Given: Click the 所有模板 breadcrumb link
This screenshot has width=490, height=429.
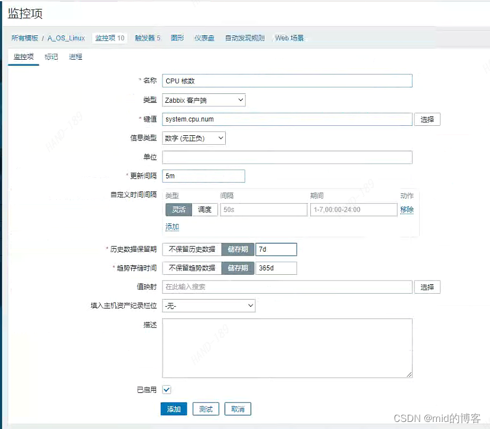Looking at the screenshot, I should [24, 38].
